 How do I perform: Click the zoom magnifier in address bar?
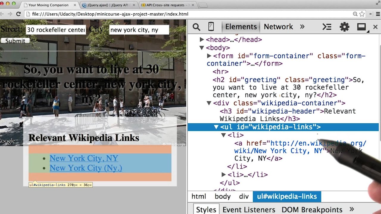pos(355,14)
